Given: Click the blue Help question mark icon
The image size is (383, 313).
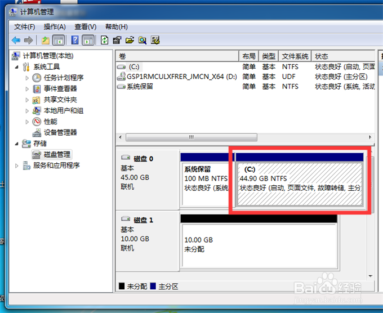Looking at the screenshot, I should (75, 40).
